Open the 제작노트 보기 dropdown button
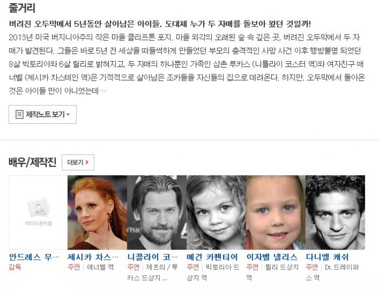379x290 pixels. (x=43, y=115)
